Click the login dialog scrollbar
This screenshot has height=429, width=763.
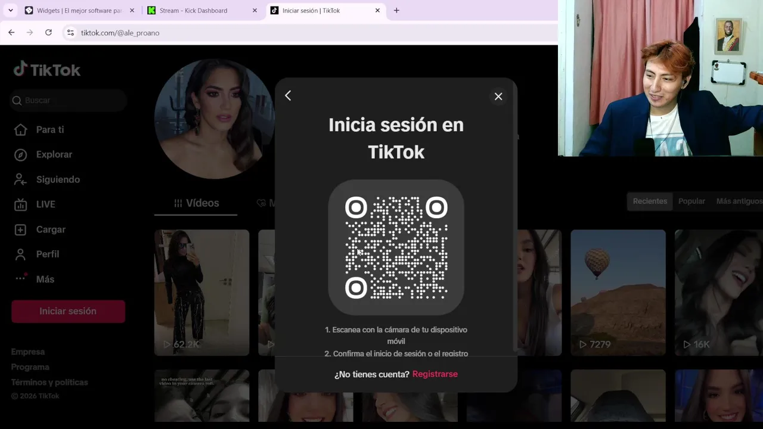(514, 216)
